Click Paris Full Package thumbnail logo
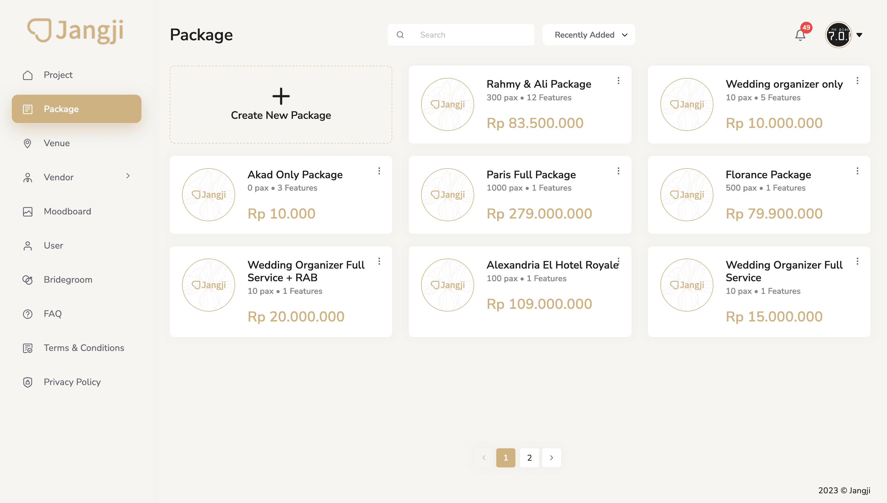The width and height of the screenshot is (887, 503). click(448, 195)
